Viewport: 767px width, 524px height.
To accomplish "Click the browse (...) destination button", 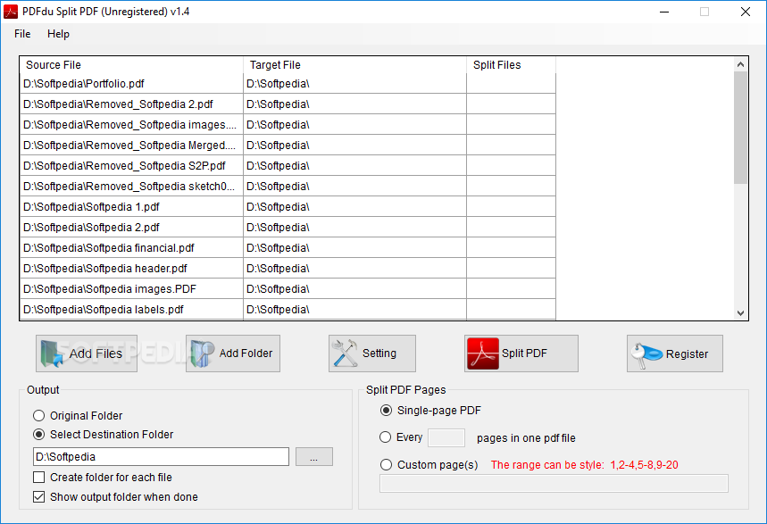I will click(314, 457).
